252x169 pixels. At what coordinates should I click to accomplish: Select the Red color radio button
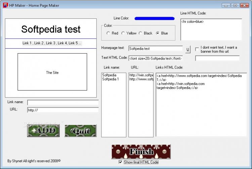click(108, 33)
